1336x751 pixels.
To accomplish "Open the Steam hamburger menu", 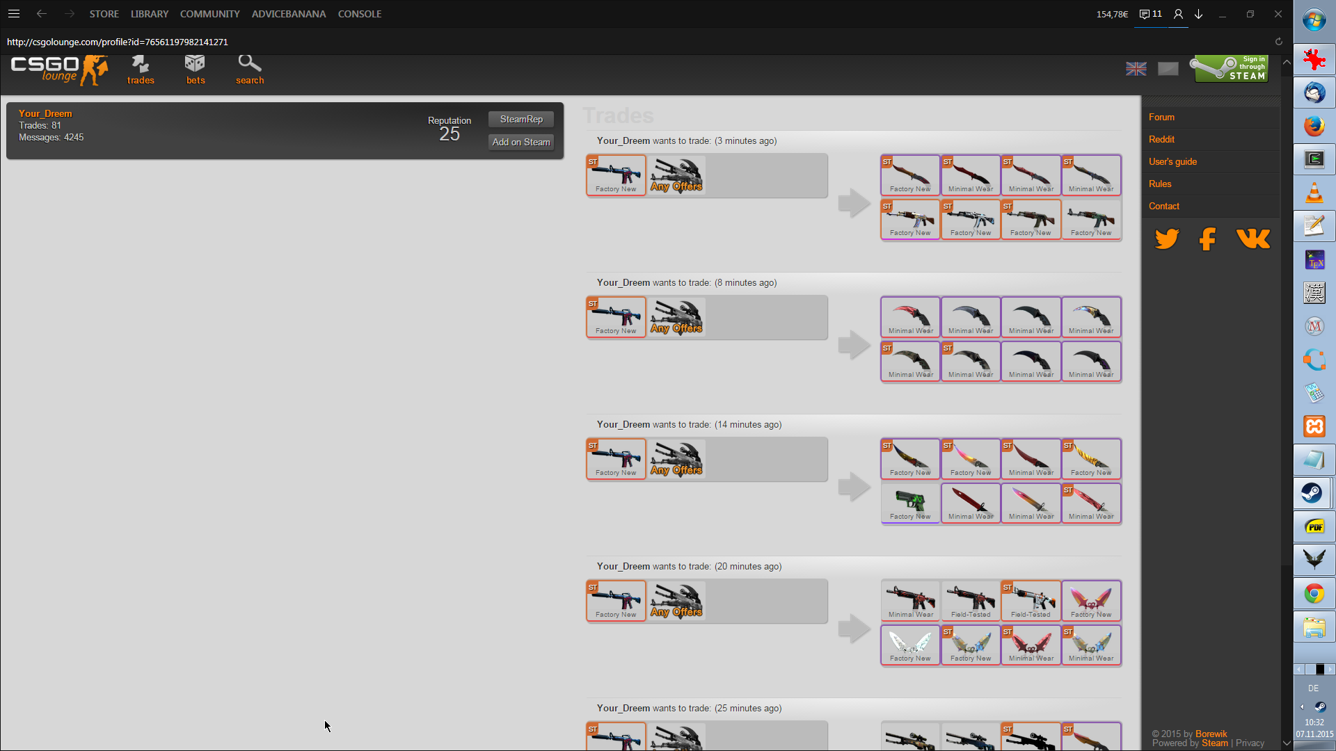I will click(14, 14).
